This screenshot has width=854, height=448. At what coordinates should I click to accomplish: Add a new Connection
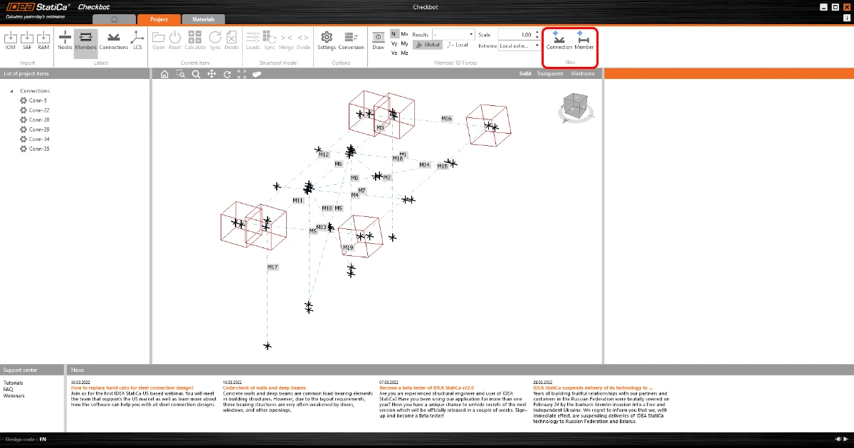pos(559,40)
